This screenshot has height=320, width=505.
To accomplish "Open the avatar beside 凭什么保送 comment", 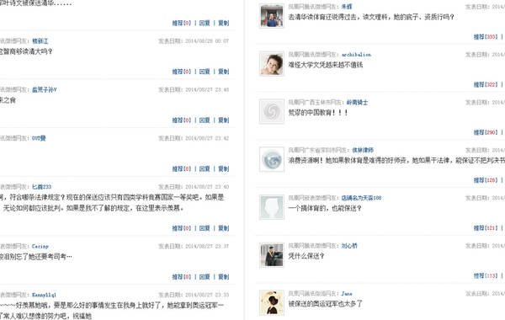I will pos(272,255).
